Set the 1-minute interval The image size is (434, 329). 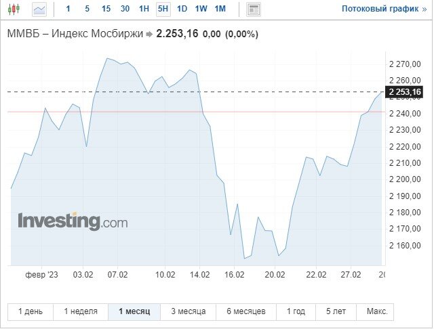tap(68, 9)
